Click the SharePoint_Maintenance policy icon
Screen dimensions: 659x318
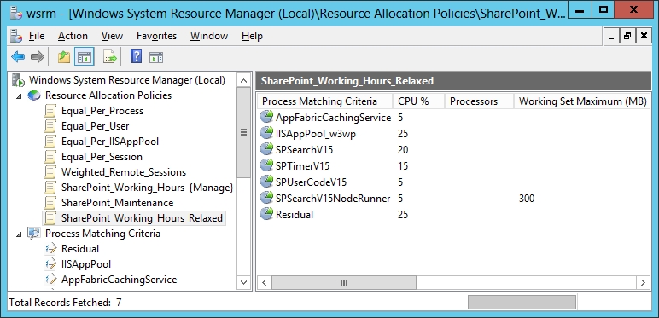(x=50, y=203)
